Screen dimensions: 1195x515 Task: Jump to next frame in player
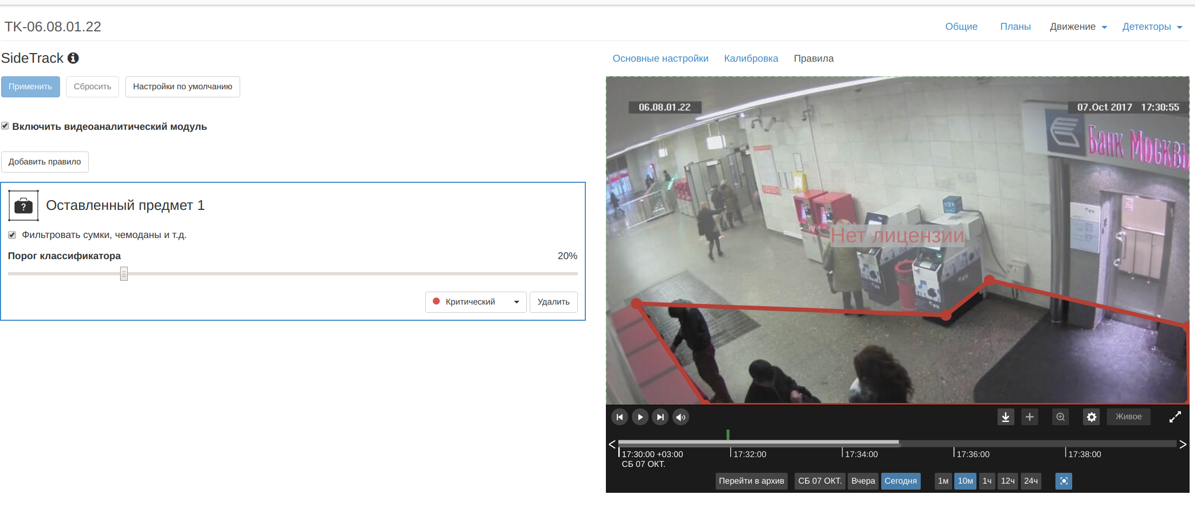(660, 417)
